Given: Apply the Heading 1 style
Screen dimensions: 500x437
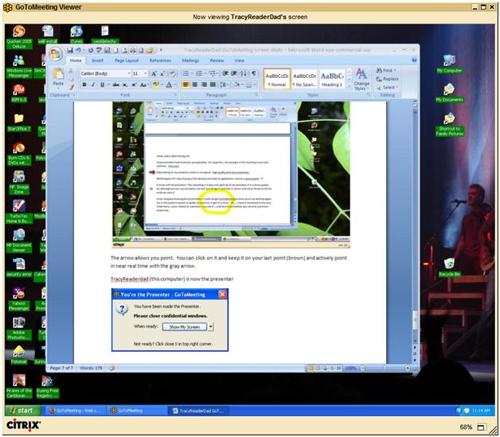Looking at the screenshot, I should tap(331, 79).
